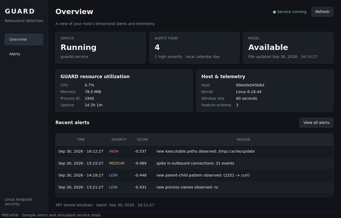The height and width of the screenshot is (218, 341).
Task: Select the HIGH severity alert label
Action: [114, 151]
